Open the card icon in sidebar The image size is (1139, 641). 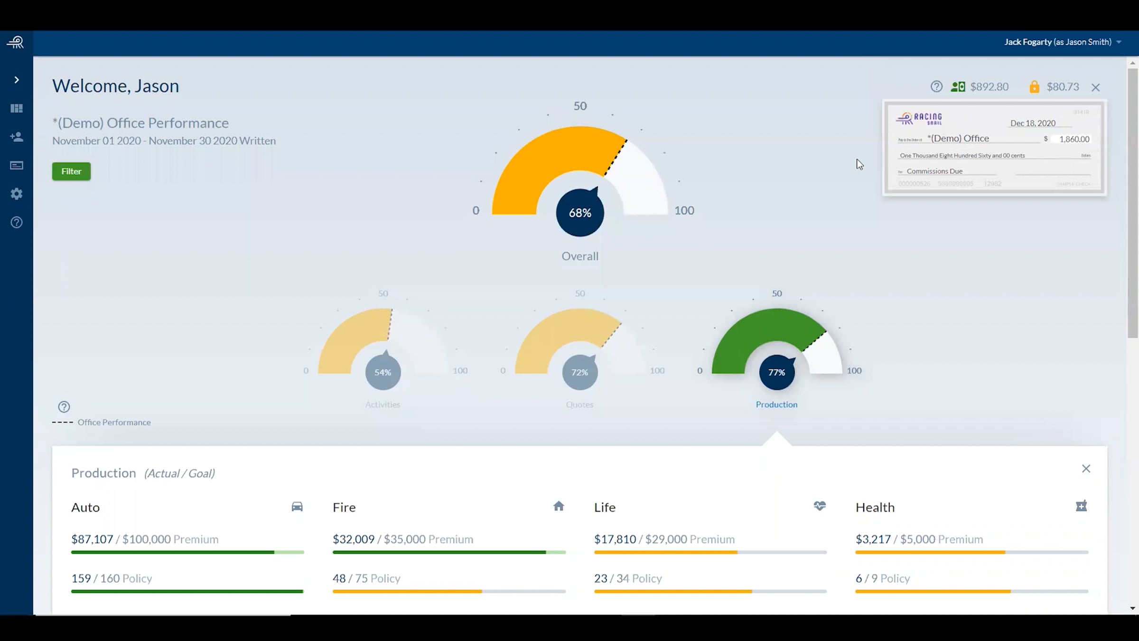click(x=17, y=166)
